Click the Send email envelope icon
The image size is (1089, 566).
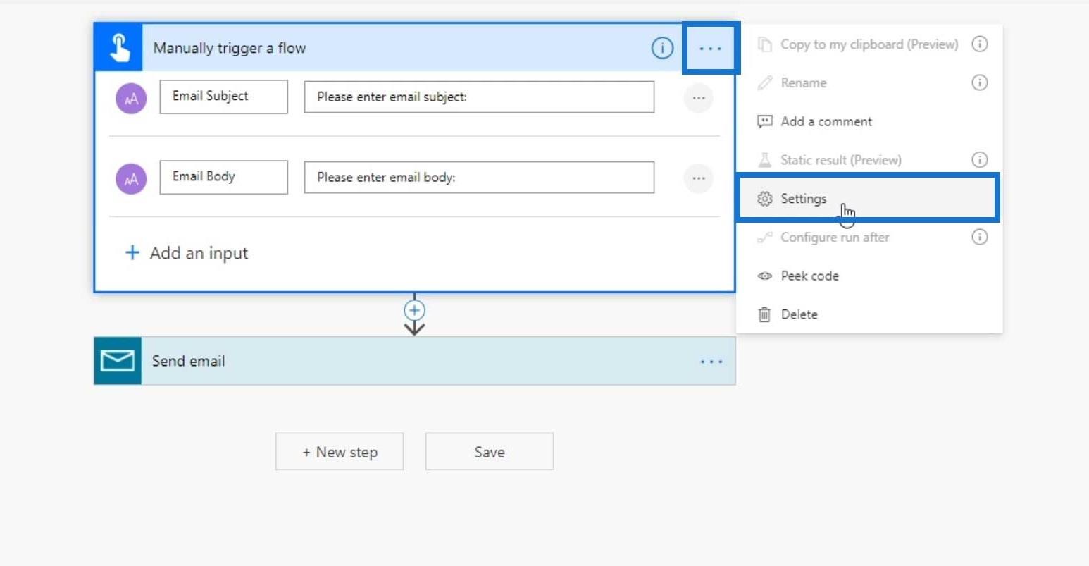(x=118, y=361)
